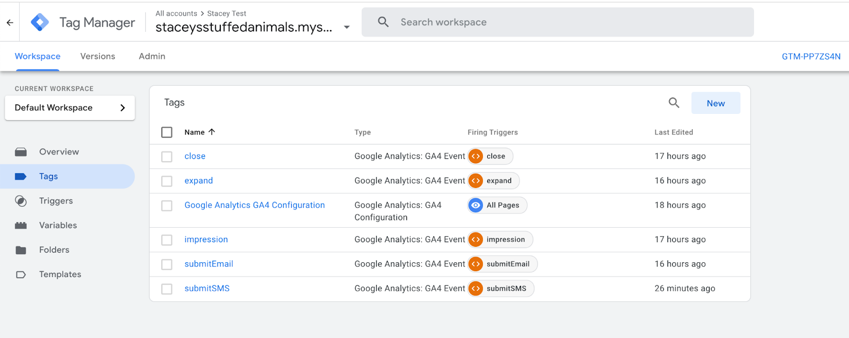This screenshot has height=338, width=849.
Task: Click the orange icon of expand trigger
Action: click(476, 181)
